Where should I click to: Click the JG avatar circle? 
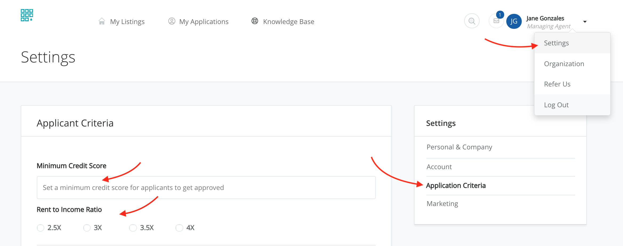[x=514, y=21]
